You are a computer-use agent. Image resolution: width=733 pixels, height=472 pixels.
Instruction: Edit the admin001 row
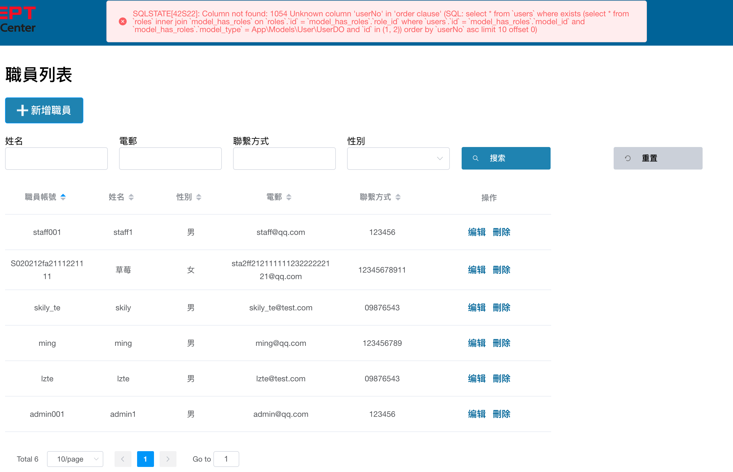(x=477, y=414)
